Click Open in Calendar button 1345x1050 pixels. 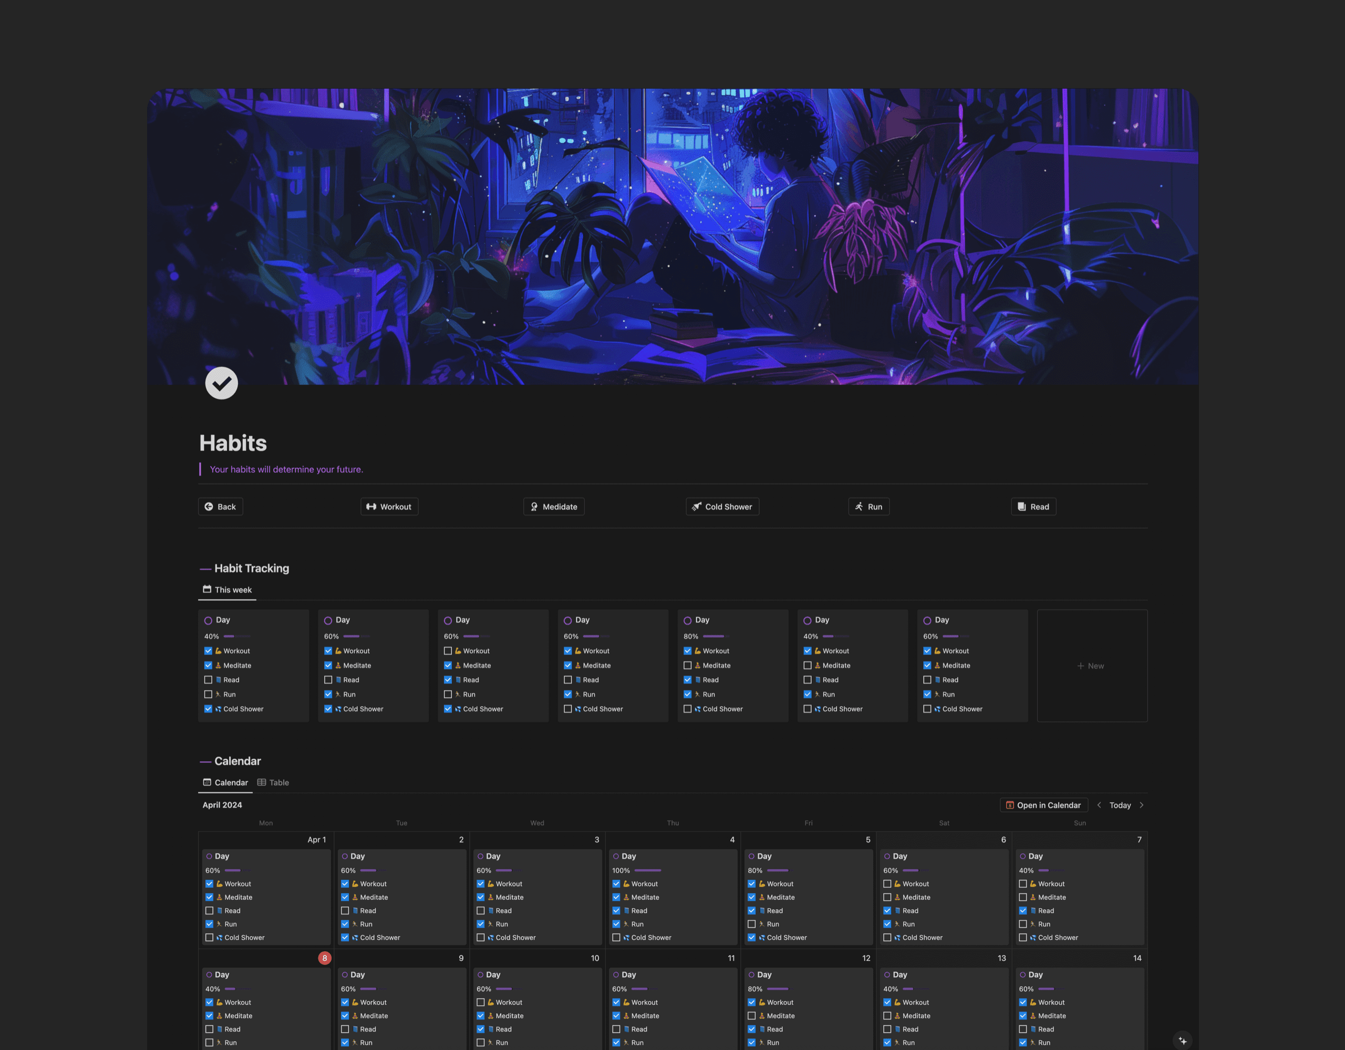1043,805
